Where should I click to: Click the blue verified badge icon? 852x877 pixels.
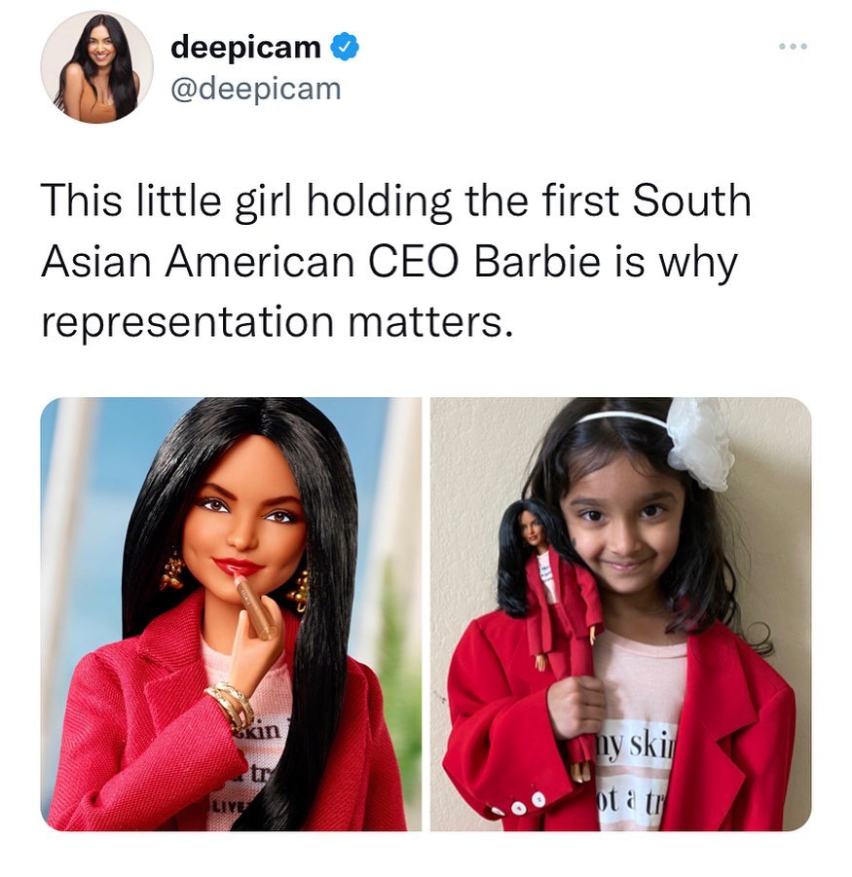click(345, 47)
